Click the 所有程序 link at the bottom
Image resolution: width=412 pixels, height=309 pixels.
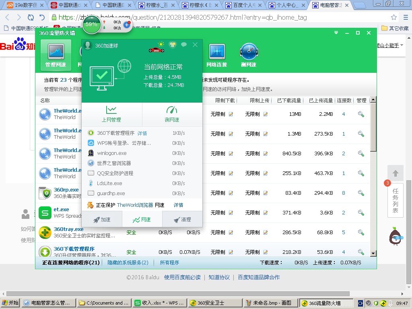(169, 263)
